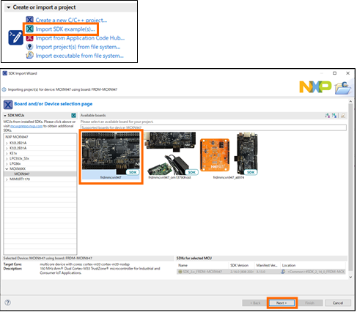357x312 pixels.
Task: Open the mcuxpresso.nxp.com link
Action: point(26,126)
